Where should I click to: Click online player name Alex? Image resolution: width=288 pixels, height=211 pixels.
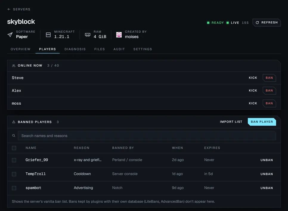tap(16, 91)
